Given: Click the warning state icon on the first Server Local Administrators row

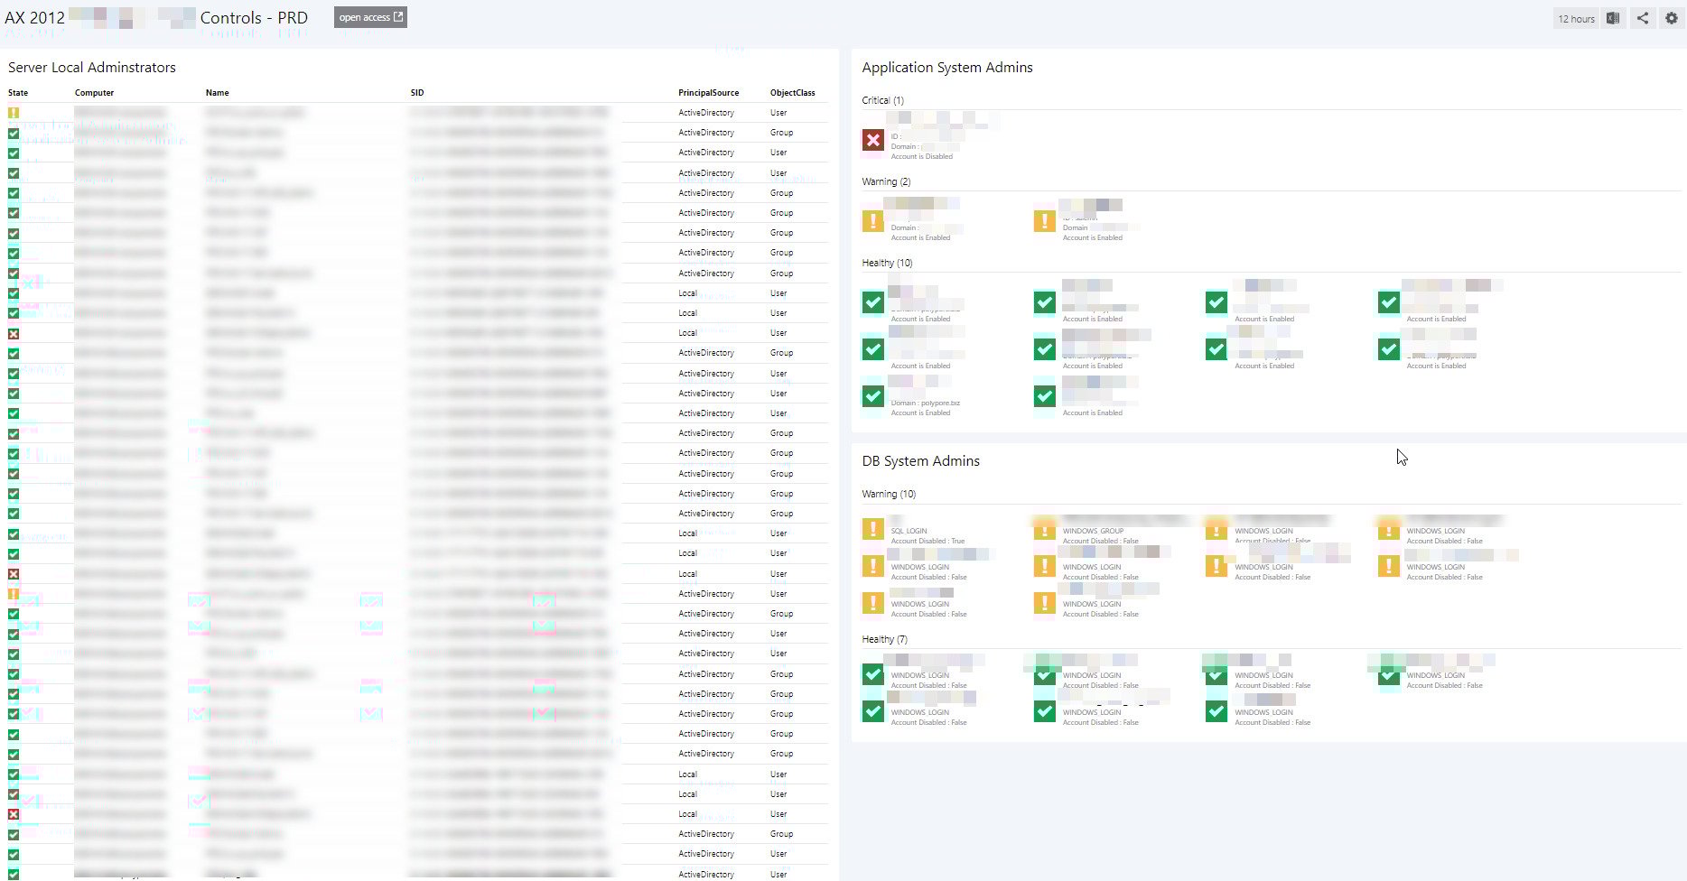Looking at the screenshot, I should point(12,112).
